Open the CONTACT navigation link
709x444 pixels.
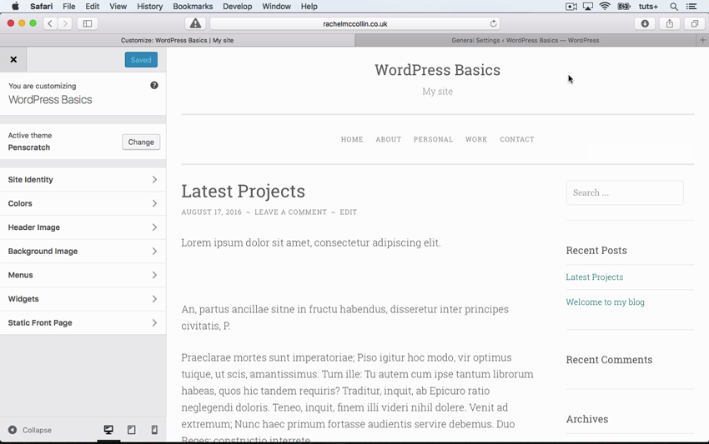click(517, 140)
